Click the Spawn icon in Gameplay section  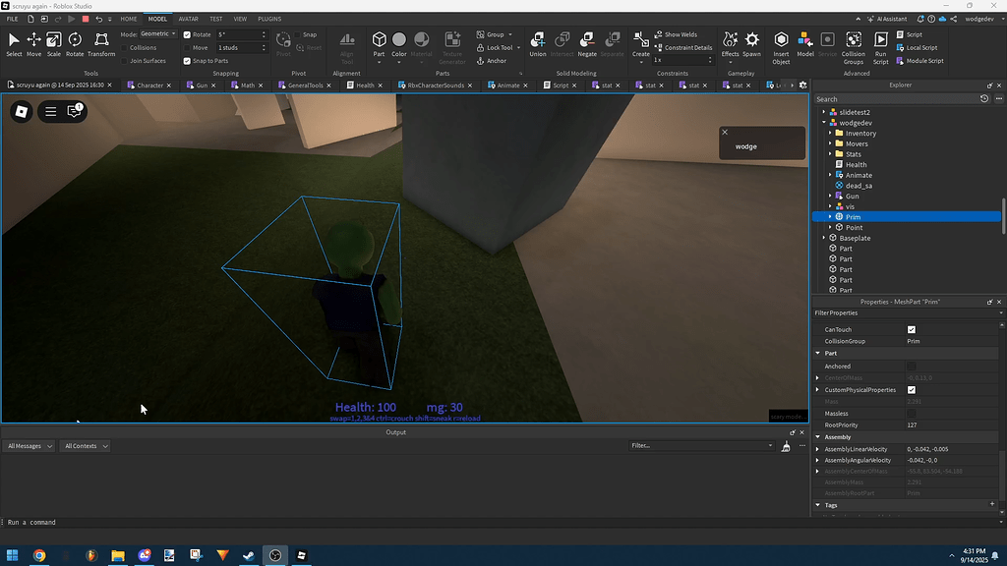pyautogui.click(x=752, y=39)
